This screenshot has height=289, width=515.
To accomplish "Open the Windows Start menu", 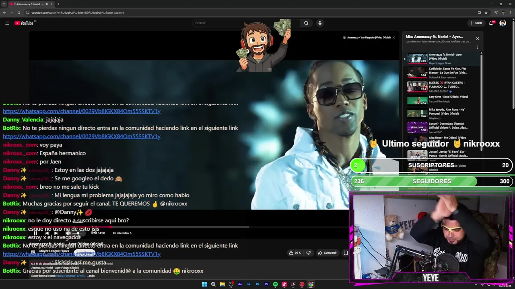I will click(204, 284).
